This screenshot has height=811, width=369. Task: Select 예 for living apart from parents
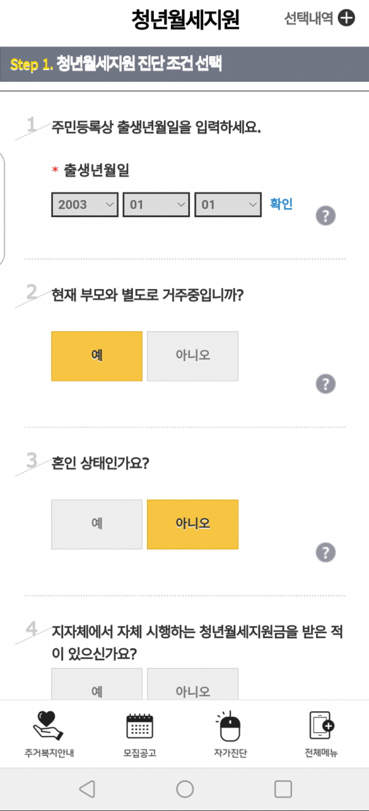(97, 356)
